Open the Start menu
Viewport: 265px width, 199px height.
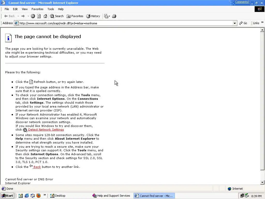7,196
